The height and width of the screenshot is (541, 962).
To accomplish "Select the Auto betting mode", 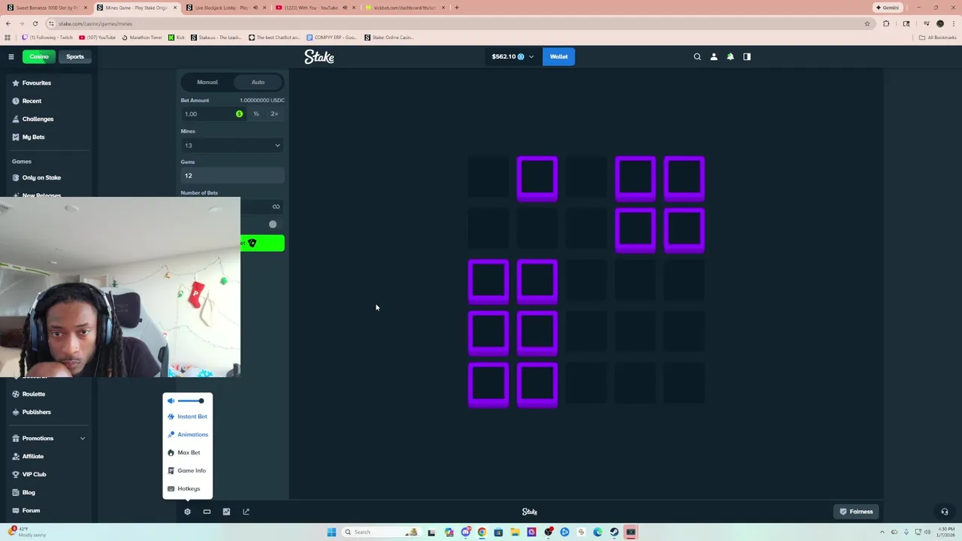I will pyautogui.click(x=258, y=82).
